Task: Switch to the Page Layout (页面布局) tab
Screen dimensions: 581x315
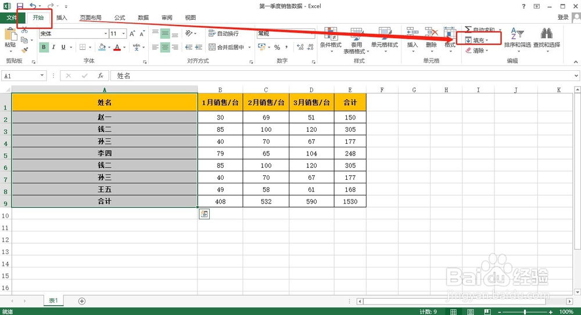Action: (x=91, y=17)
